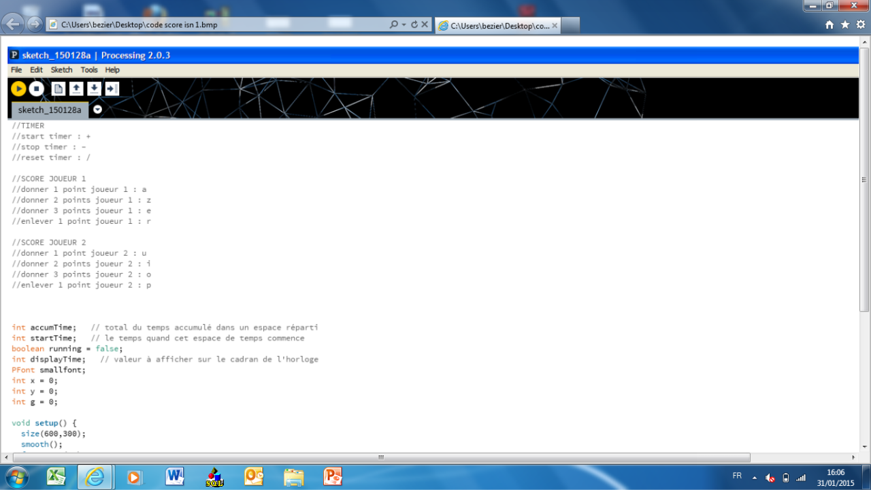Expand the sketch tab dropdown arrow
The image size is (871, 490).
(97, 110)
